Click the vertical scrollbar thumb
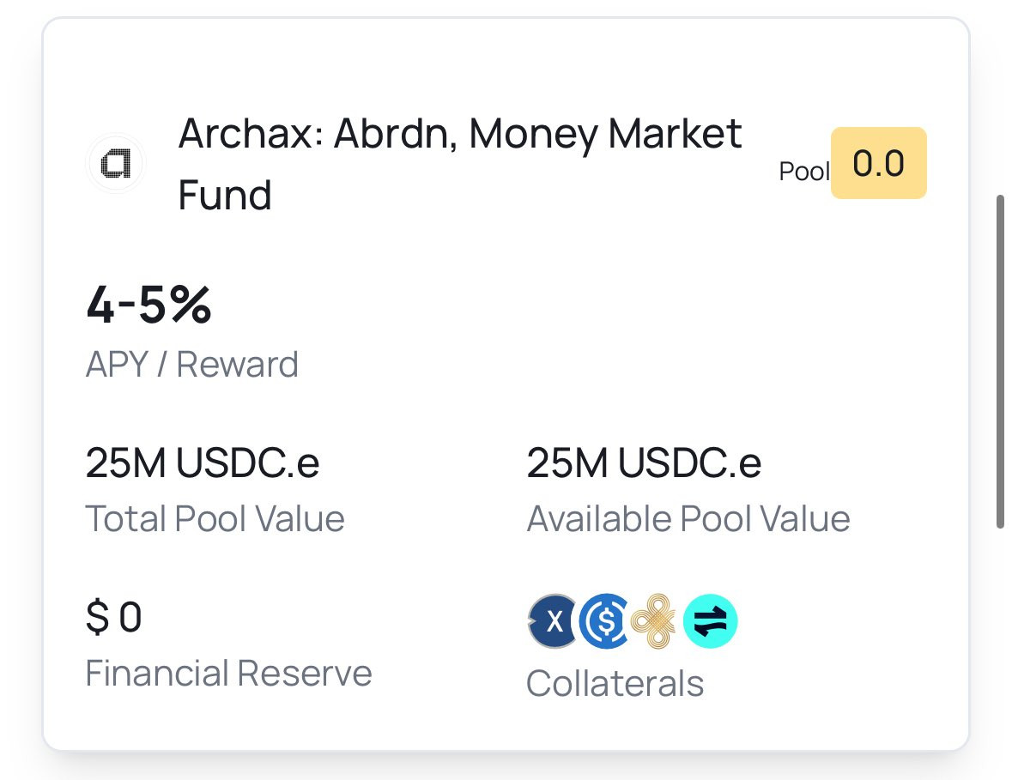 click(1000, 362)
